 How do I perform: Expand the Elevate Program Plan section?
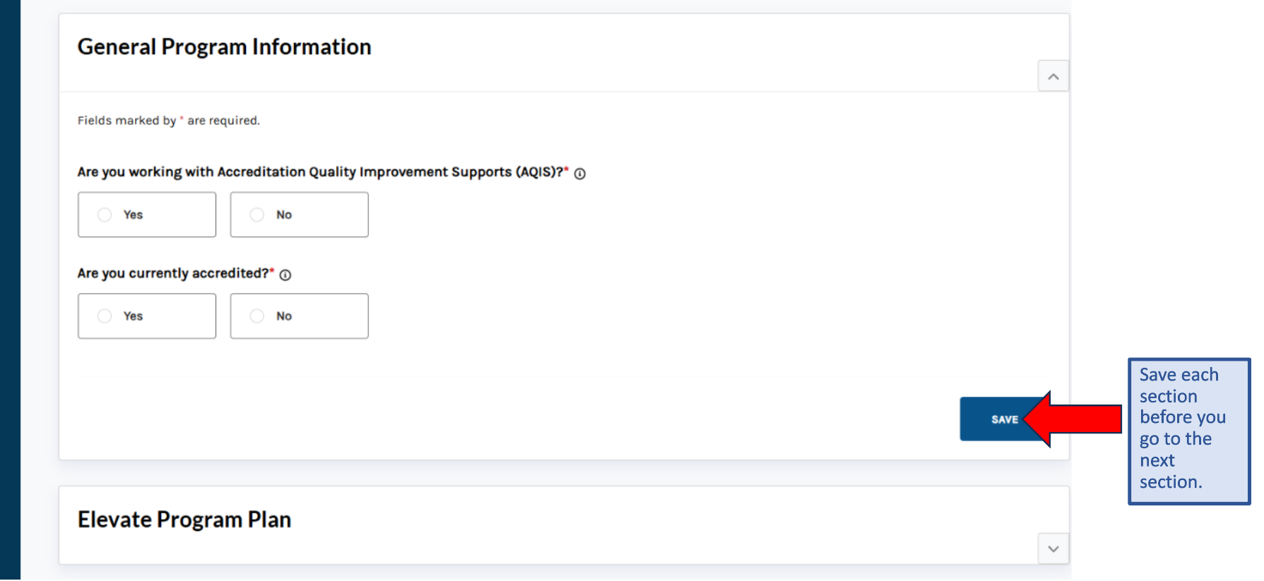[x=1053, y=549]
